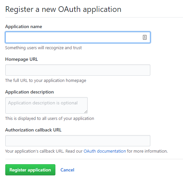Click the "Authorization callback URL" label

point(33,130)
